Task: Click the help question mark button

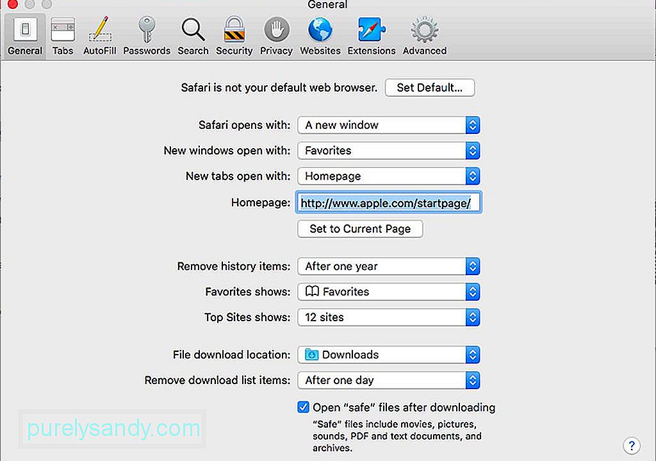Action: click(x=631, y=446)
